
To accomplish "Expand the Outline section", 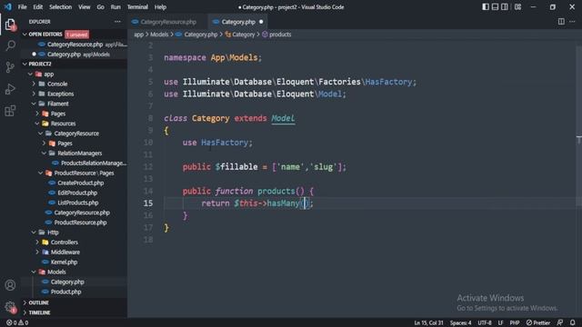I will (x=38, y=302).
